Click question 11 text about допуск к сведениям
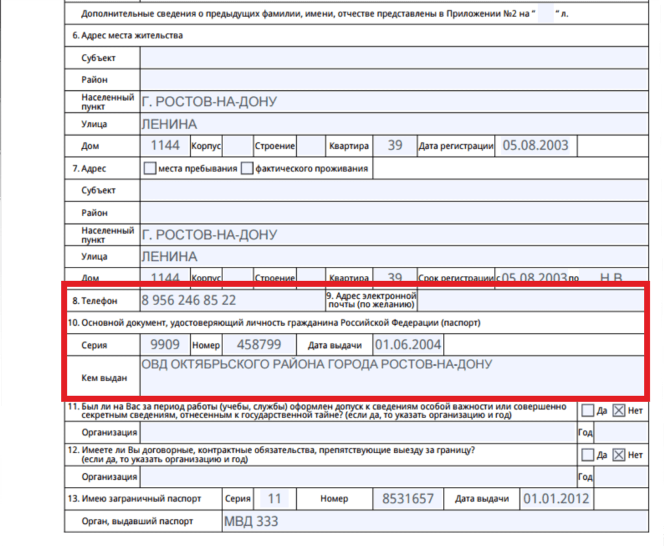The width and height of the screenshot is (664, 546). point(316,410)
